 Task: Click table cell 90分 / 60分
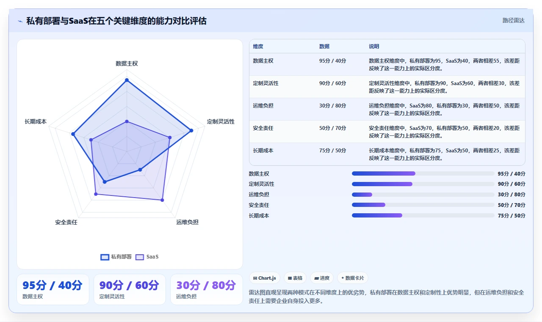[332, 83]
